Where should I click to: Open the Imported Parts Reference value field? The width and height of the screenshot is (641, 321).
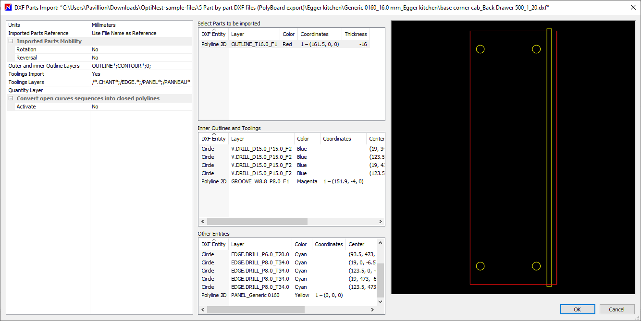pos(141,33)
